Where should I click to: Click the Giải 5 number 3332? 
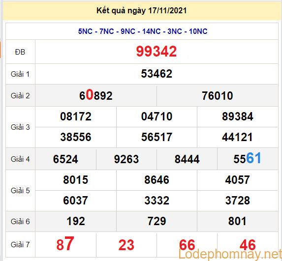point(157,200)
